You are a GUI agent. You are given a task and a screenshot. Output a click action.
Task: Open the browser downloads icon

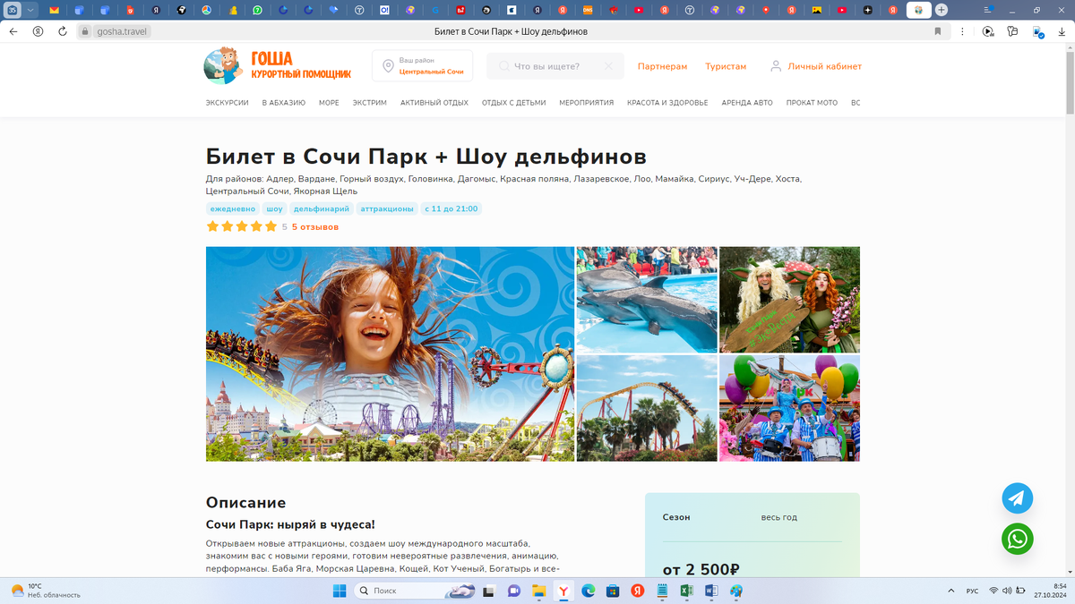coord(1062,30)
